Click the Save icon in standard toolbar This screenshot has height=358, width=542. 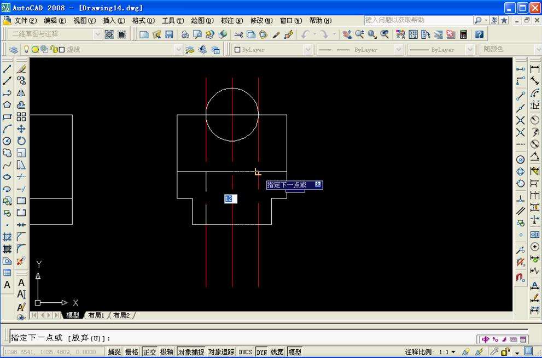click(x=169, y=34)
